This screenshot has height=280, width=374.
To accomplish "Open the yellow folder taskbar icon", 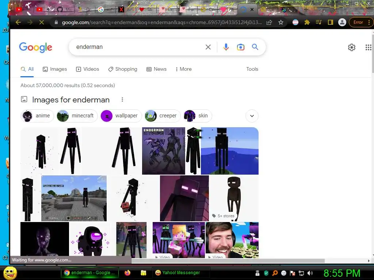I will (143, 273).
